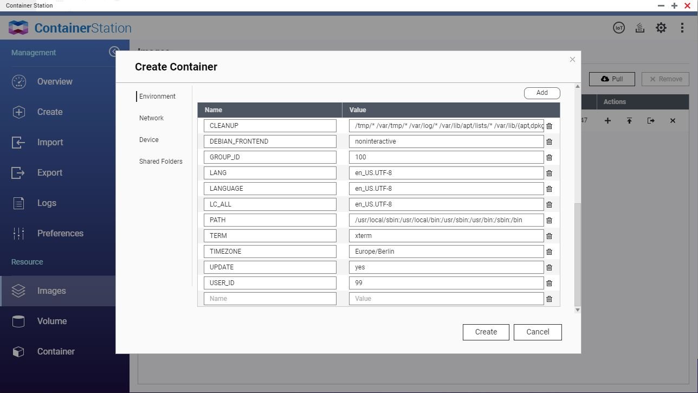Close the Create Container dialog

click(572, 60)
